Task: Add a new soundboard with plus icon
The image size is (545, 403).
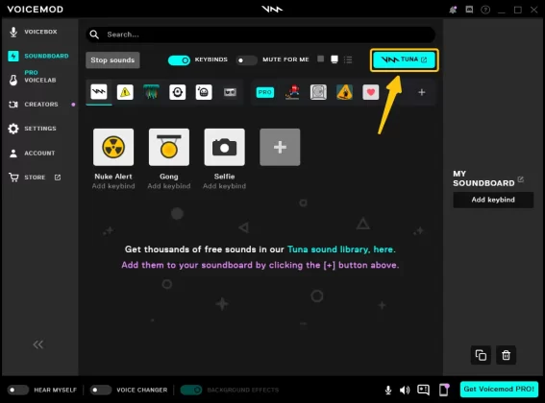Action: tap(422, 92)
